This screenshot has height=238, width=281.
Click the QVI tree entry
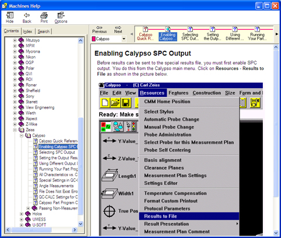point(29,73)
